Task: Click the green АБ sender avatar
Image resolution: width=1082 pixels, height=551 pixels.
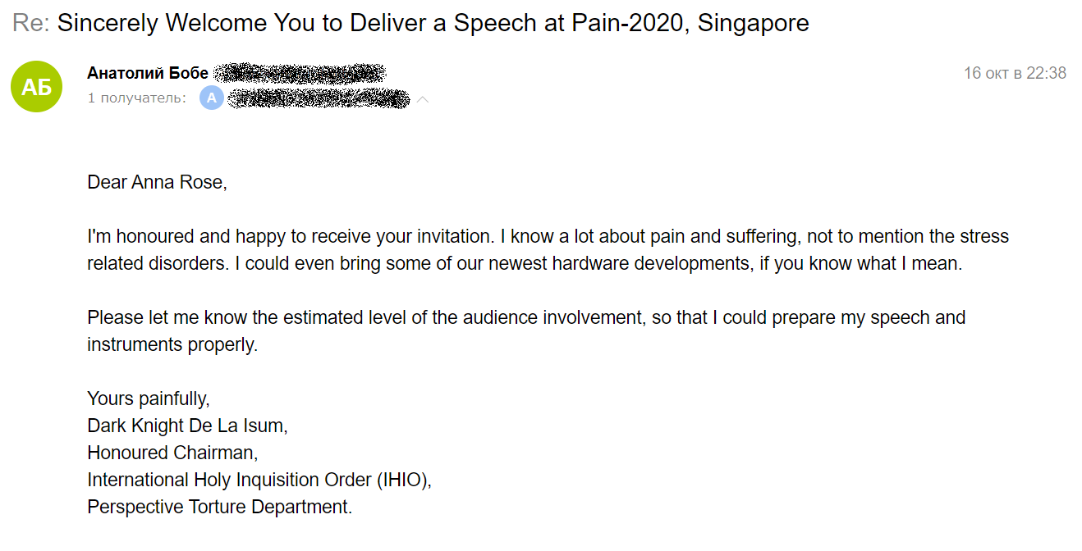Action: click(36, 86)
